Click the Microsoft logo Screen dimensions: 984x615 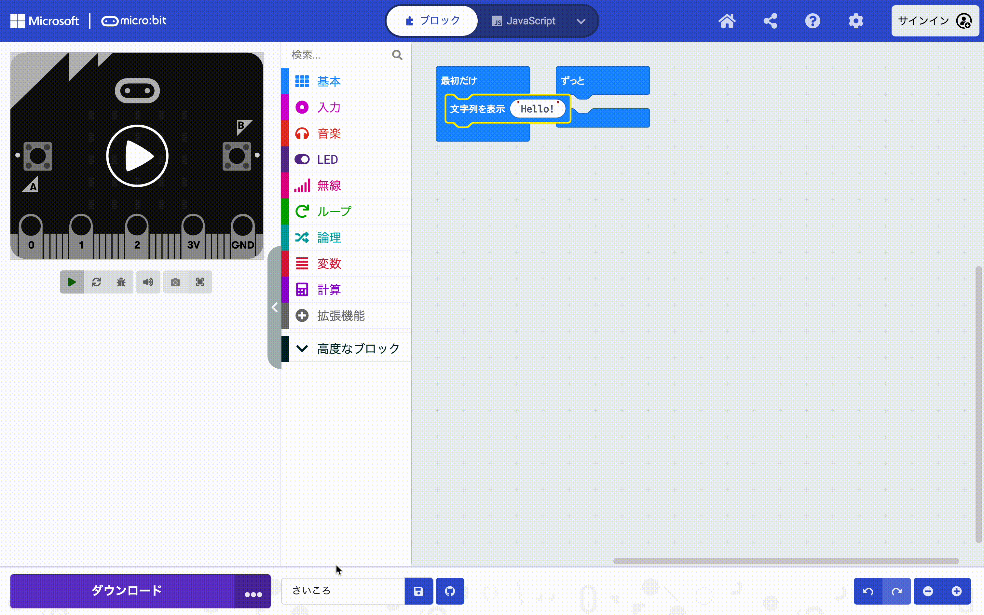(x=45, y=21)
